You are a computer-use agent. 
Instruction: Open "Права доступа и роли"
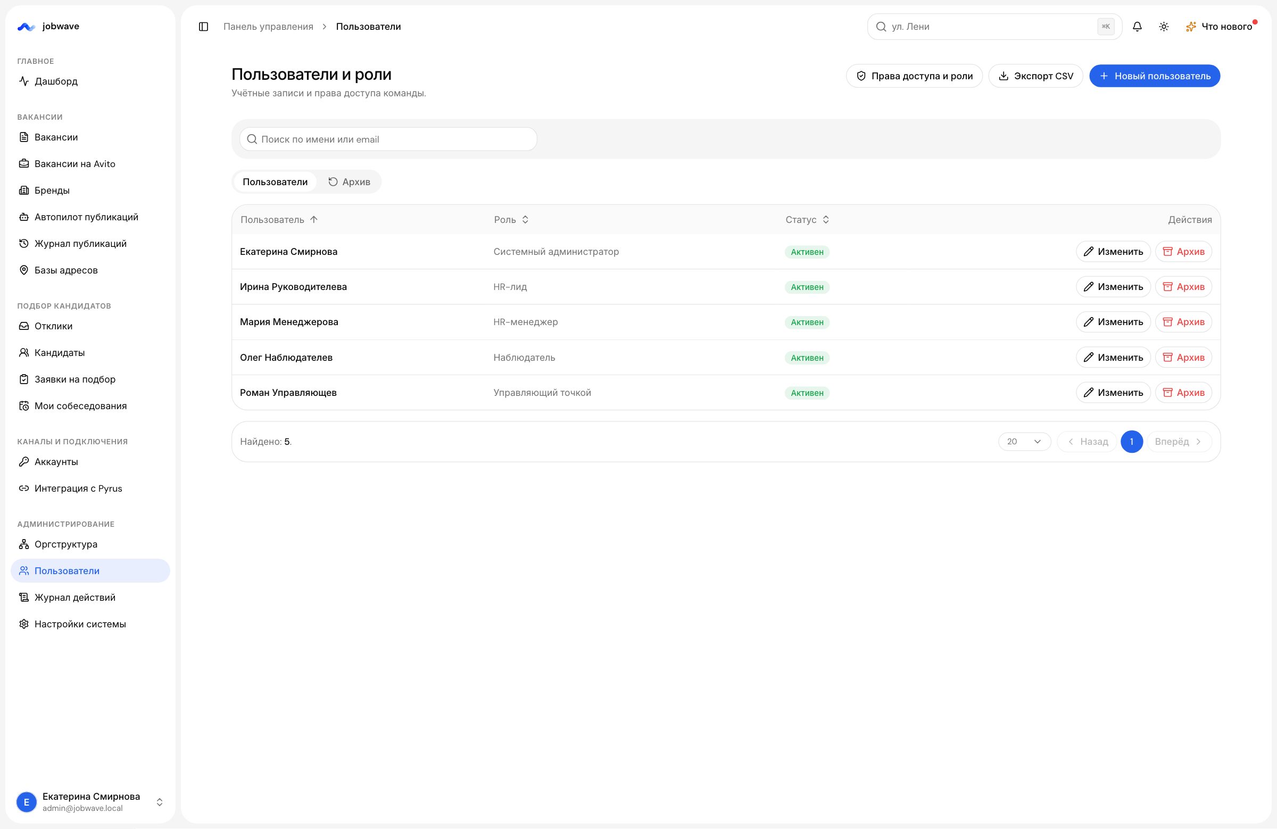coord(914,76)
